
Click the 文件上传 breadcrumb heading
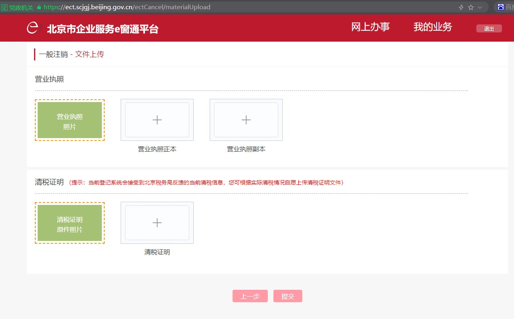pos(89,54)
